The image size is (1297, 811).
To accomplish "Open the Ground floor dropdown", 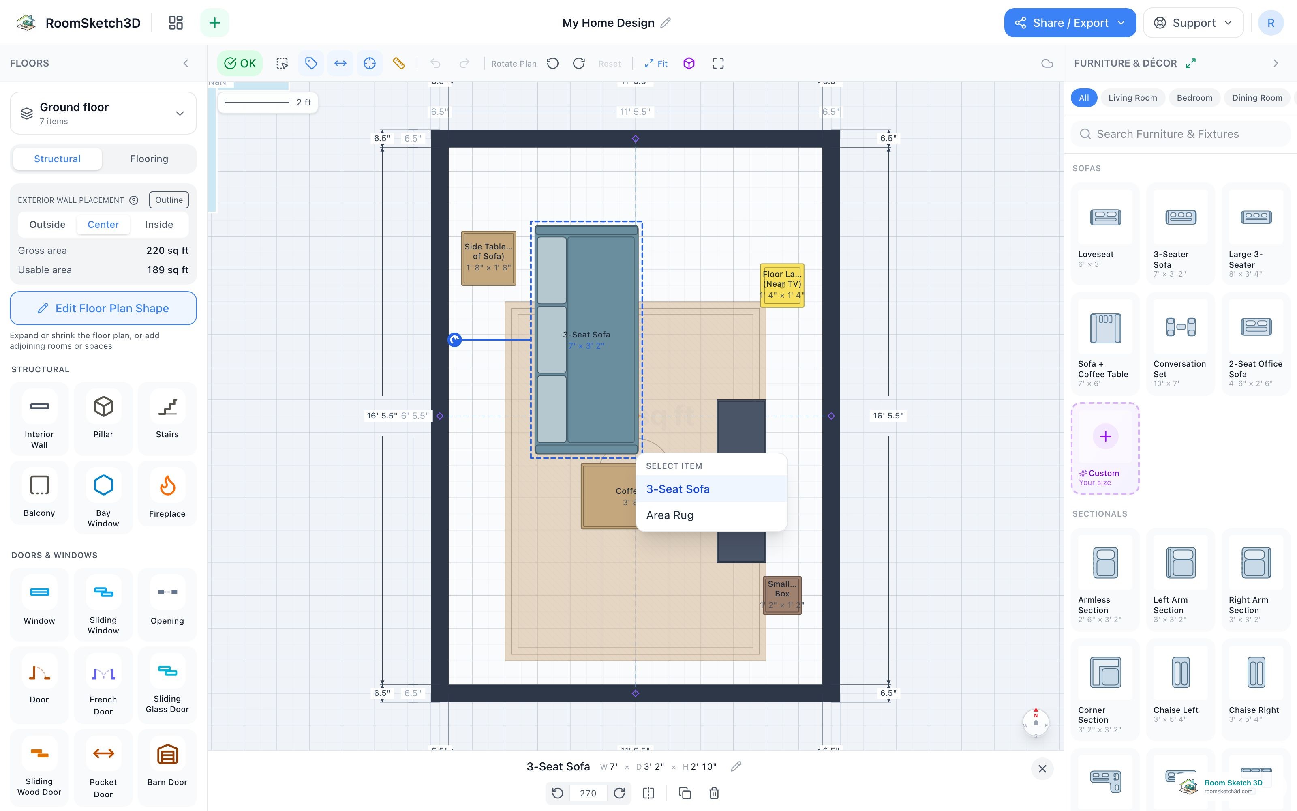I will point(103,113).
